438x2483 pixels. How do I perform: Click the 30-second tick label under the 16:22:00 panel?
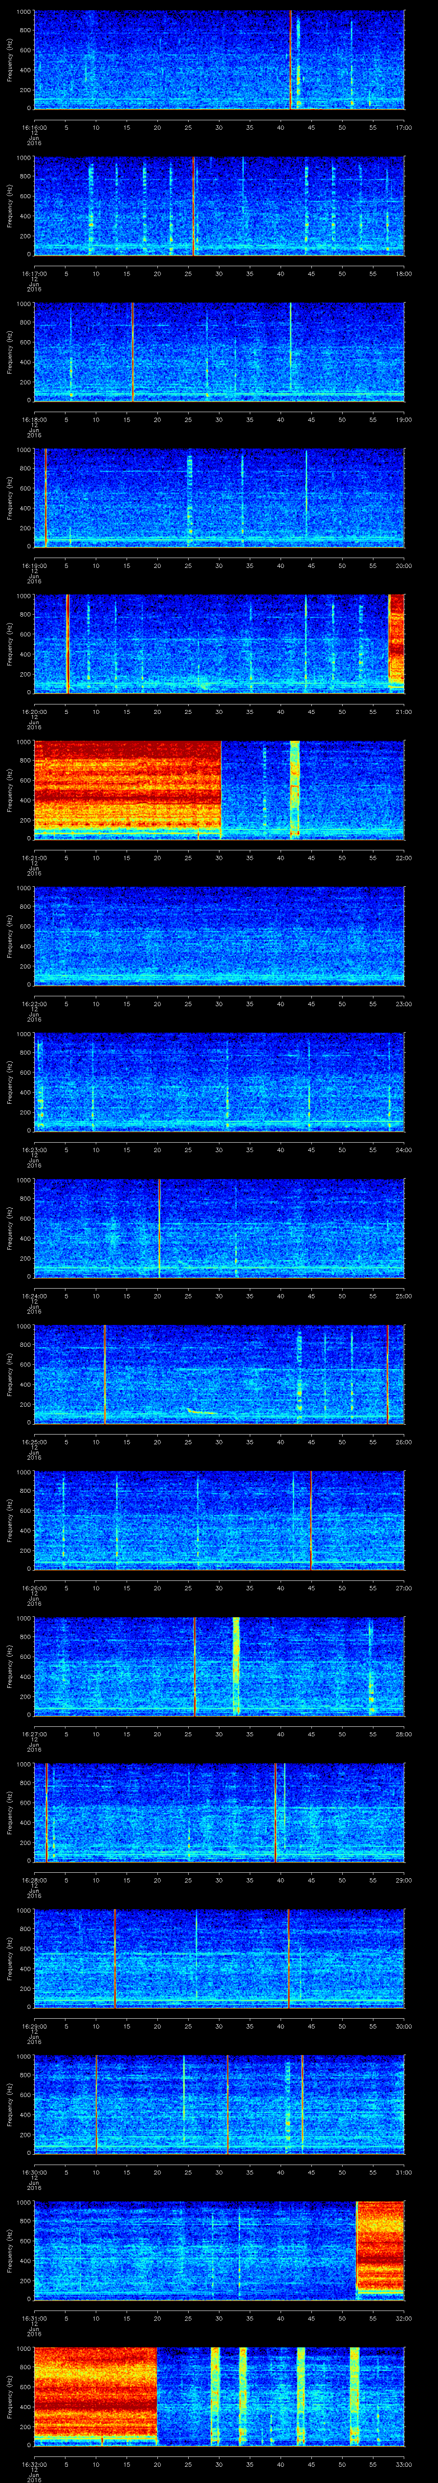coord(219,1004)
